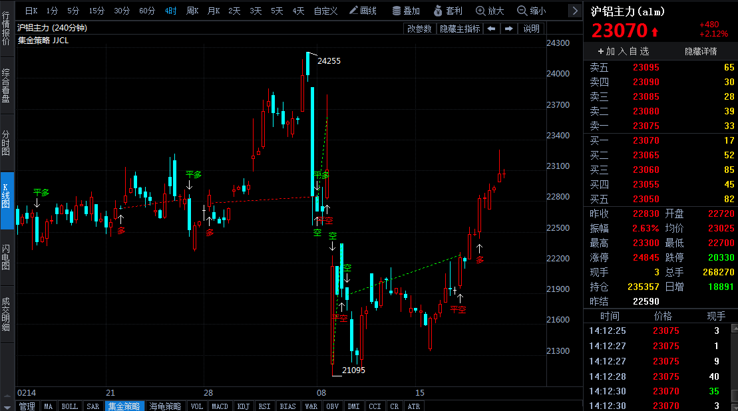Click the 卖五 price 23095
The image size is (738, 411).
tap(646, 67)
